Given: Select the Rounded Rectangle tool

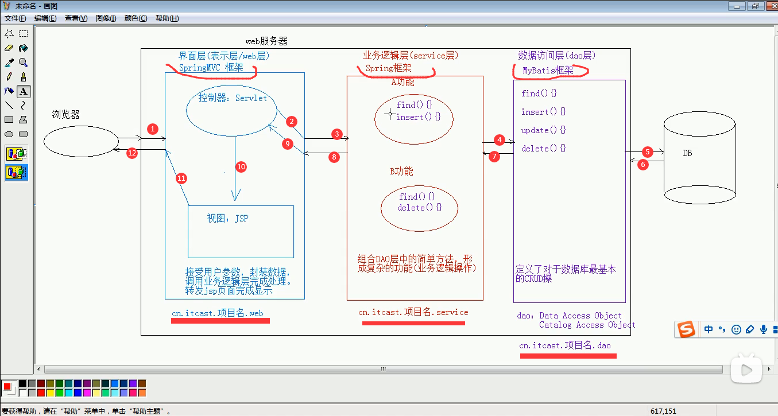Looking at the screenshot, I should tap(24, 134).
